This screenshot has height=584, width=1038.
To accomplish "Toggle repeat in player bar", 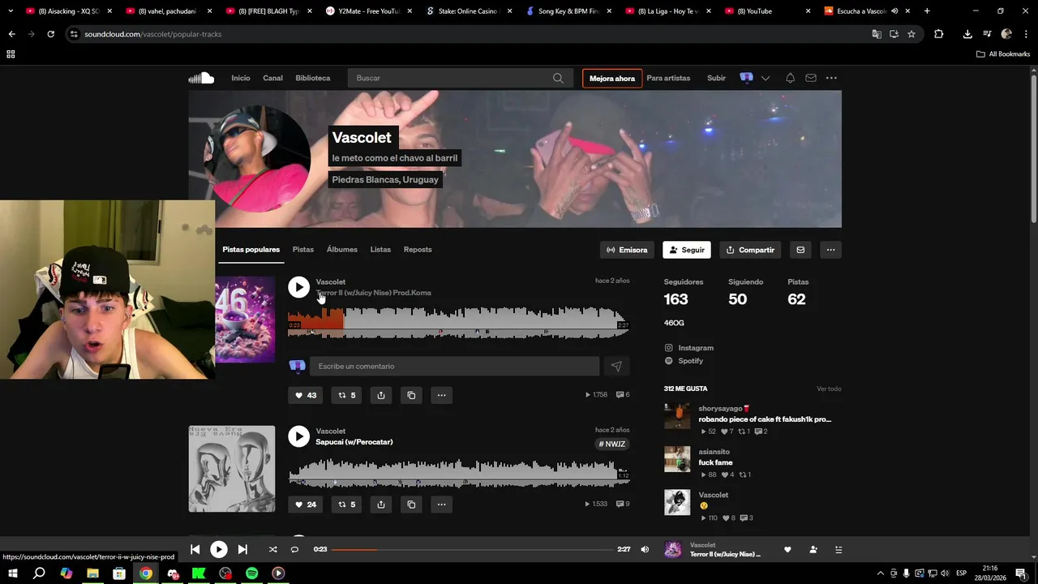I will tap(294, 549).
